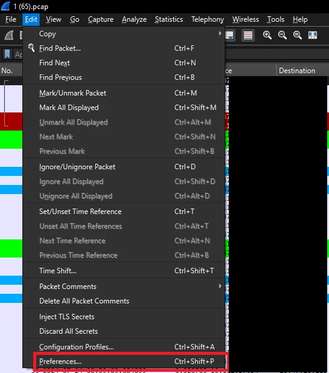Open the Analyze menu
The image size is (329, 373).
134,19
